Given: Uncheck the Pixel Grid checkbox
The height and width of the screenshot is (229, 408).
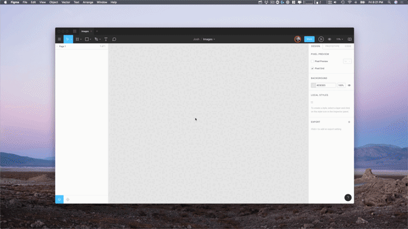Looking at the screenshot, I should (312, 68).
